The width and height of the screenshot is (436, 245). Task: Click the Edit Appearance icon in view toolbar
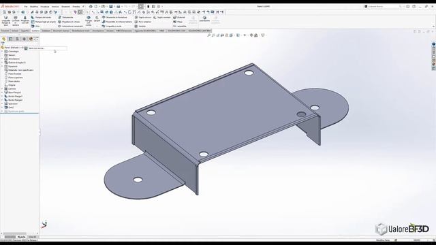(251, 35)
